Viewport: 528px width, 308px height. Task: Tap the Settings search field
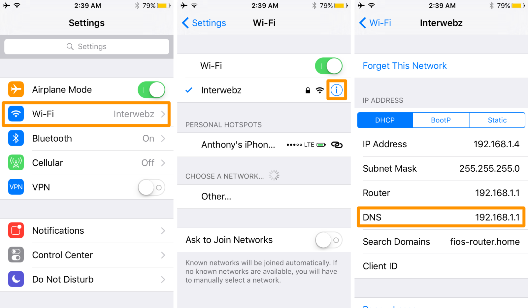click(x=86, y=47)
